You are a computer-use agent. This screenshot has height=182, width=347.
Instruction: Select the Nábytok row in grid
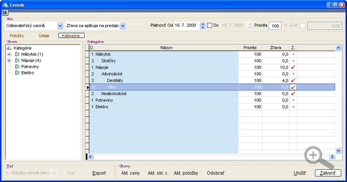212,54
